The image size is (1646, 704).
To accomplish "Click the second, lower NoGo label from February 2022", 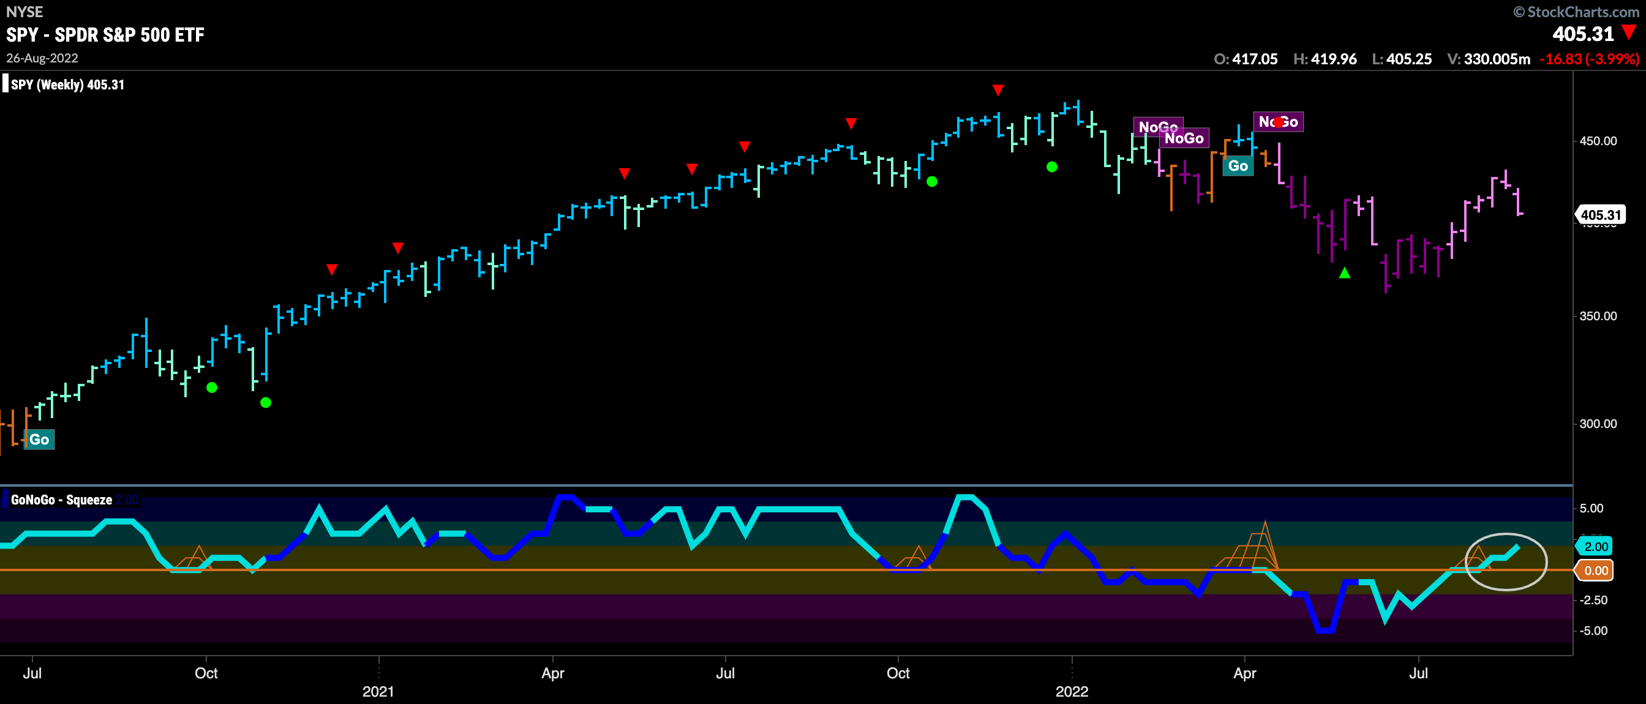I will pyautogui.click(x=1184, y=138).
